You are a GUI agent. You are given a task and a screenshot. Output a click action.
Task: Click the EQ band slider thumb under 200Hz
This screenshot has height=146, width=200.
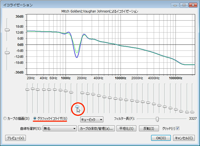[82, 93]
